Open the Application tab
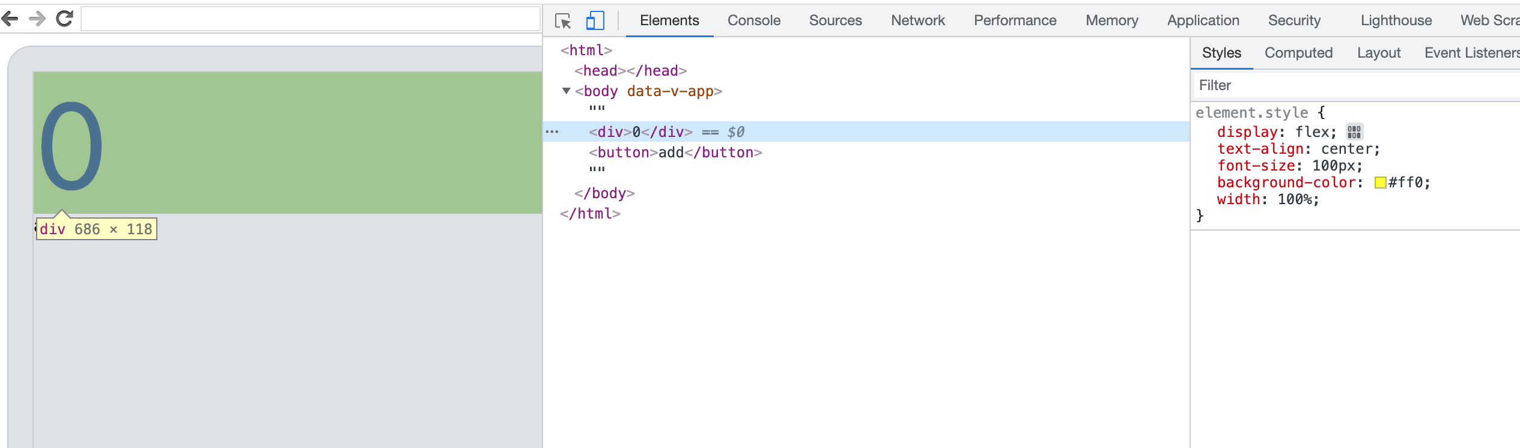The width and height of the screenshot is (1520, 448). click(x=1203, y=20)
